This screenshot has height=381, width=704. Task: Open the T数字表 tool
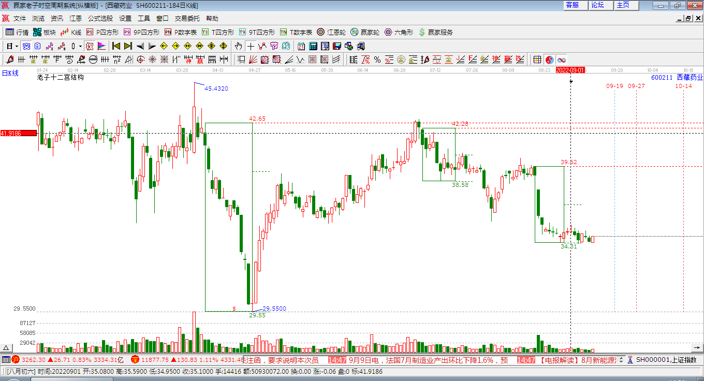[296, 32]
